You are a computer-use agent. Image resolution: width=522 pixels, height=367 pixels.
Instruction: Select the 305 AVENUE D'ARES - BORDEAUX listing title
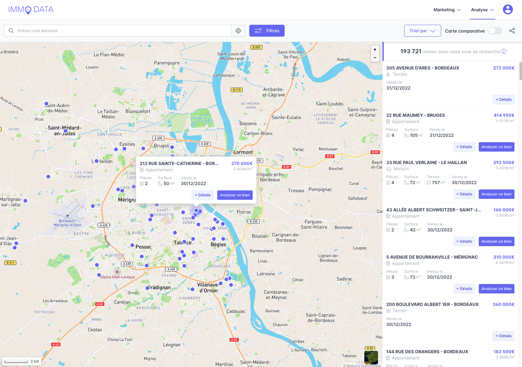coord(423,68)
